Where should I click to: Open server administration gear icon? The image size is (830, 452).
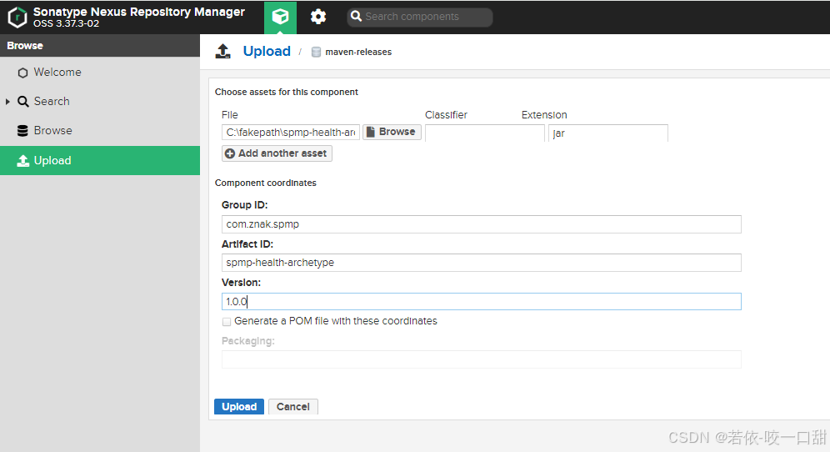click(318, 17)
